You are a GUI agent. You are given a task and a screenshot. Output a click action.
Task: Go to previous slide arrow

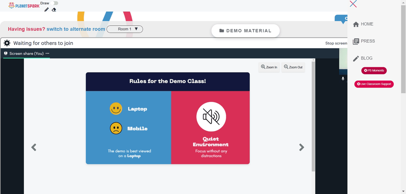point(34,147)
